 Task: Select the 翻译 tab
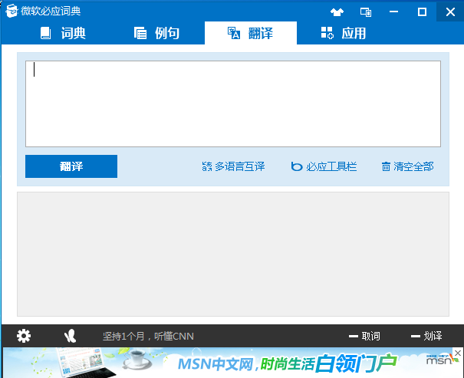point(251,33)
